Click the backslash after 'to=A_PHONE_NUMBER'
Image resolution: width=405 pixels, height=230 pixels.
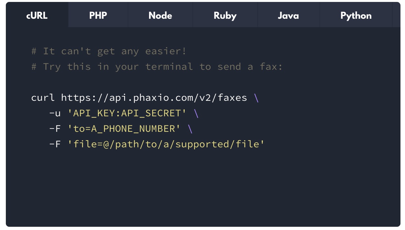[x=190, y=129]
